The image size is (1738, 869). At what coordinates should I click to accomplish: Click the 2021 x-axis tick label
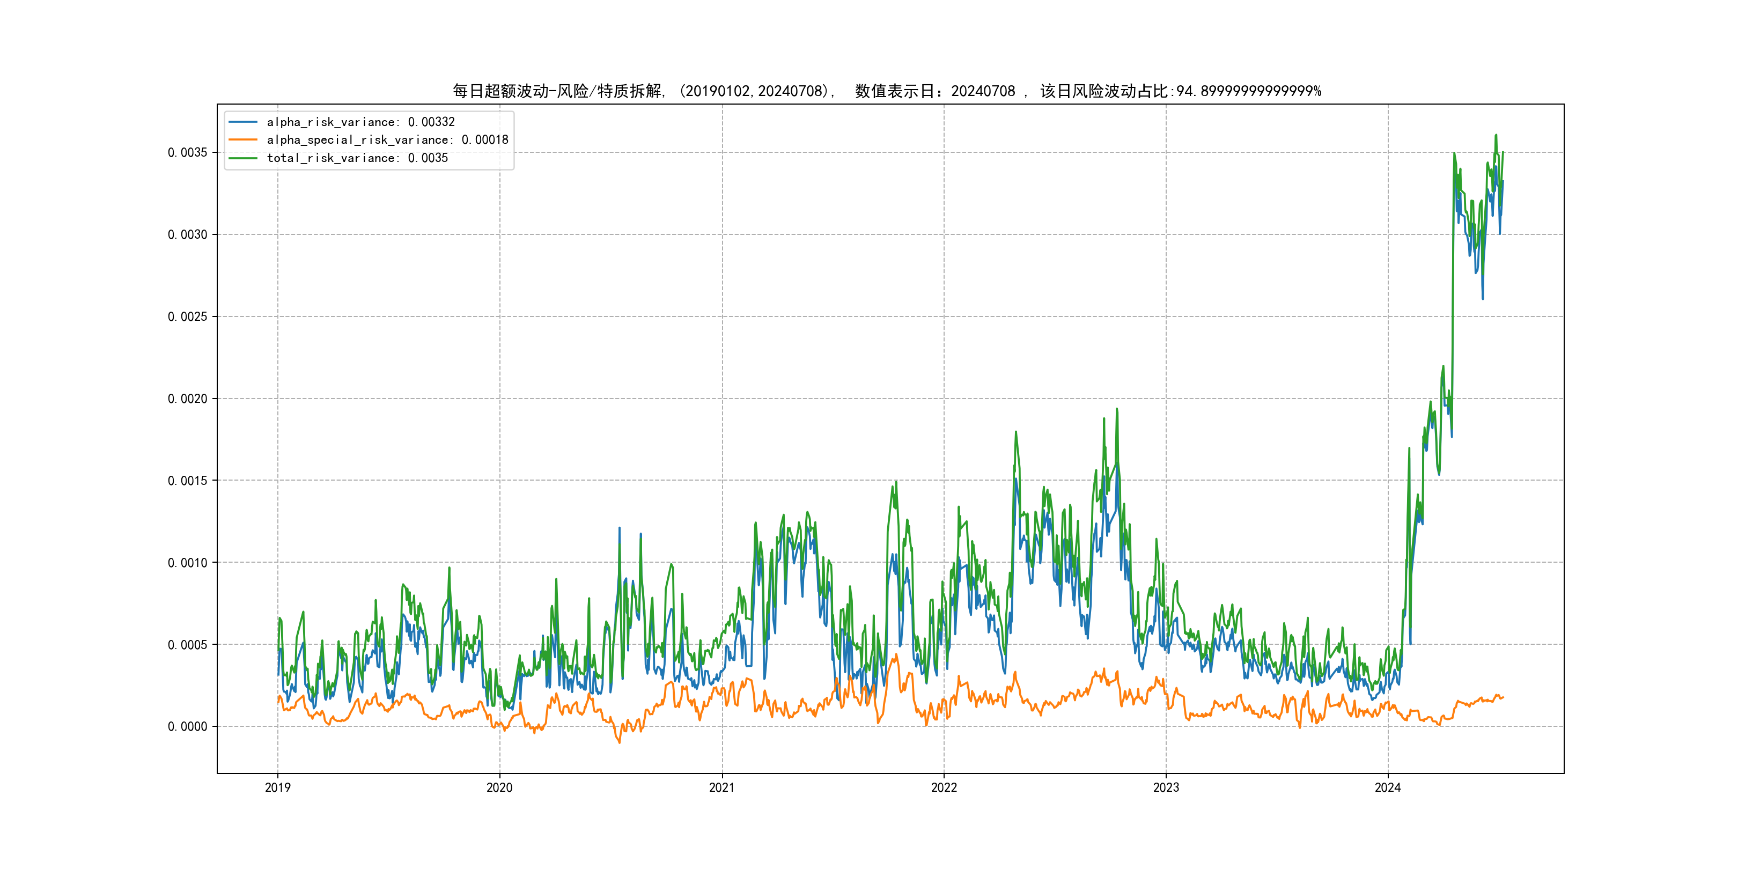[721, 787]
